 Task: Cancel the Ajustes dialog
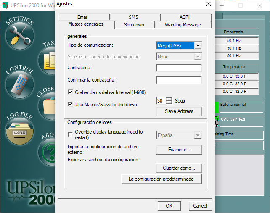200,206
